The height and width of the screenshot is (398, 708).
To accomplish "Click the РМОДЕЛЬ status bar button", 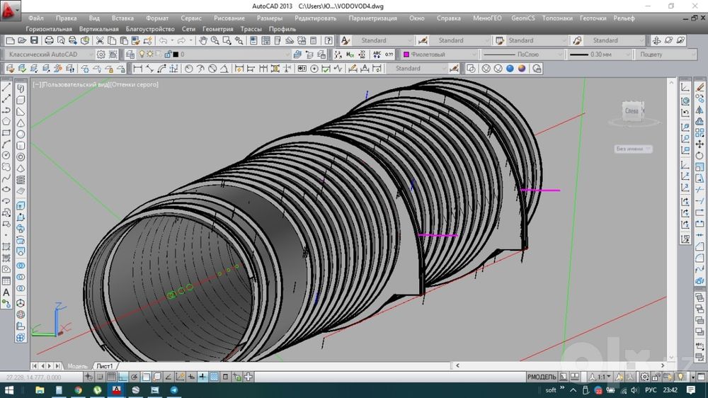I will [542, 377].
